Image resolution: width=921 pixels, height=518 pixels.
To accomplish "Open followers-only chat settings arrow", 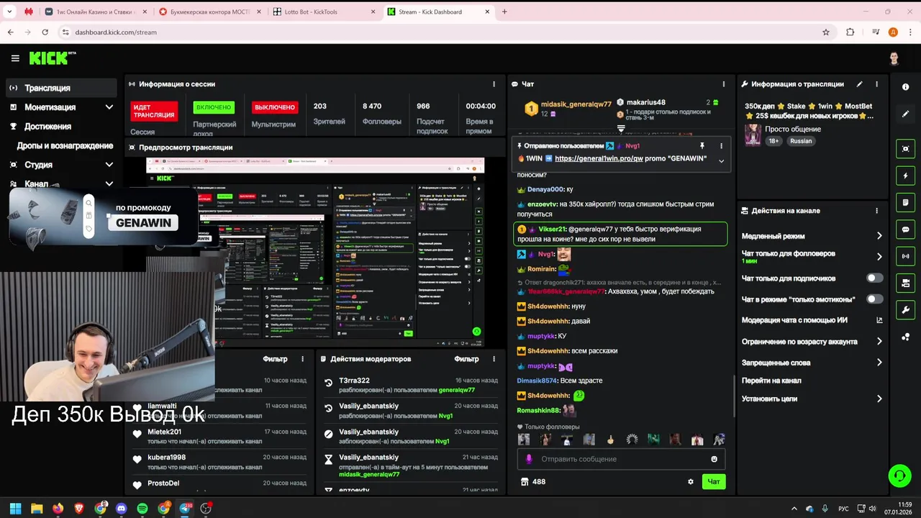I will click(x=879, y=256).
